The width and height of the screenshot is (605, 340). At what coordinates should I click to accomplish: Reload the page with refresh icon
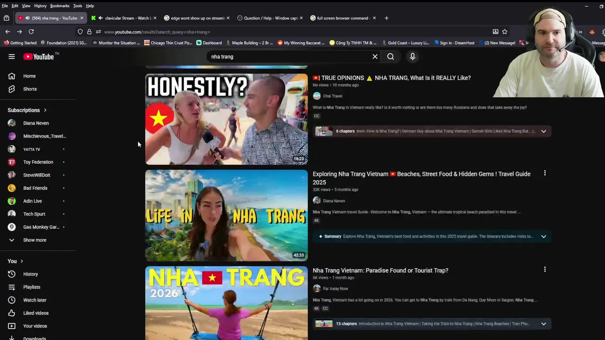(x=31, y=32)
